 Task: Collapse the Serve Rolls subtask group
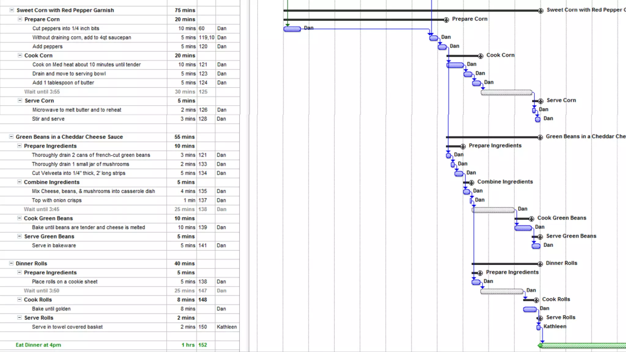click(x=20, y=317)
